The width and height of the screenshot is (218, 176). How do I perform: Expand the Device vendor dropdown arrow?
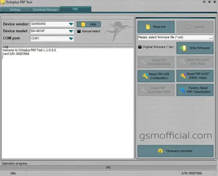71,24
